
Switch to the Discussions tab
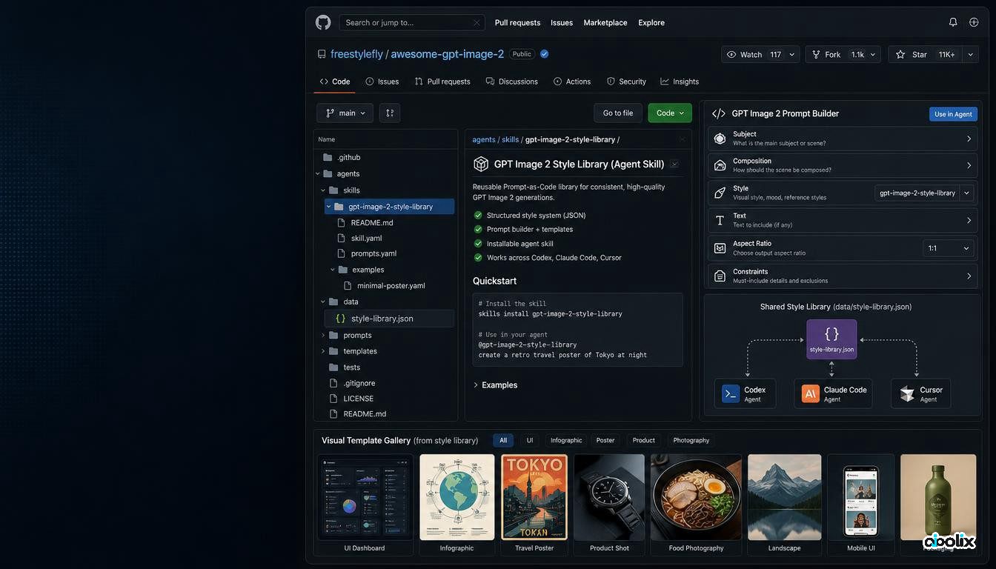(x=512, y=81)
